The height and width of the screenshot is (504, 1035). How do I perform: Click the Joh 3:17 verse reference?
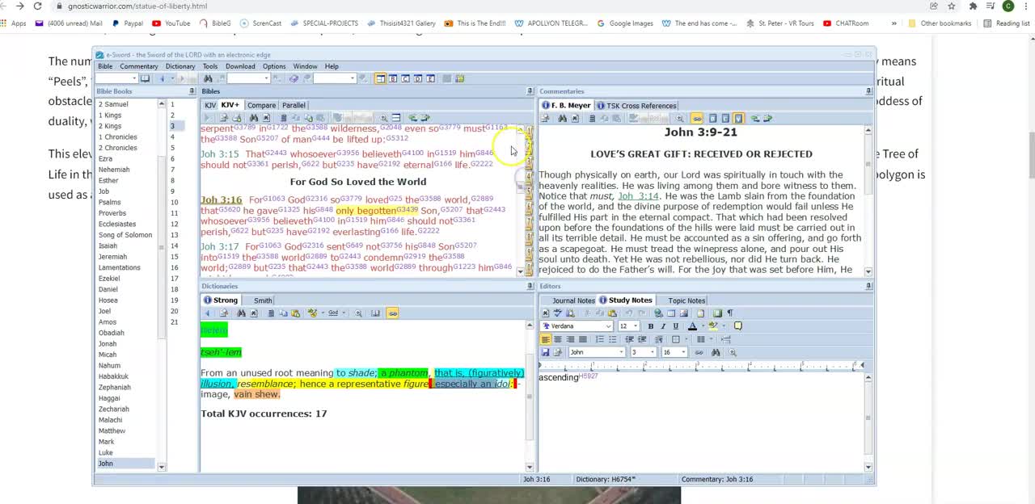220,246
